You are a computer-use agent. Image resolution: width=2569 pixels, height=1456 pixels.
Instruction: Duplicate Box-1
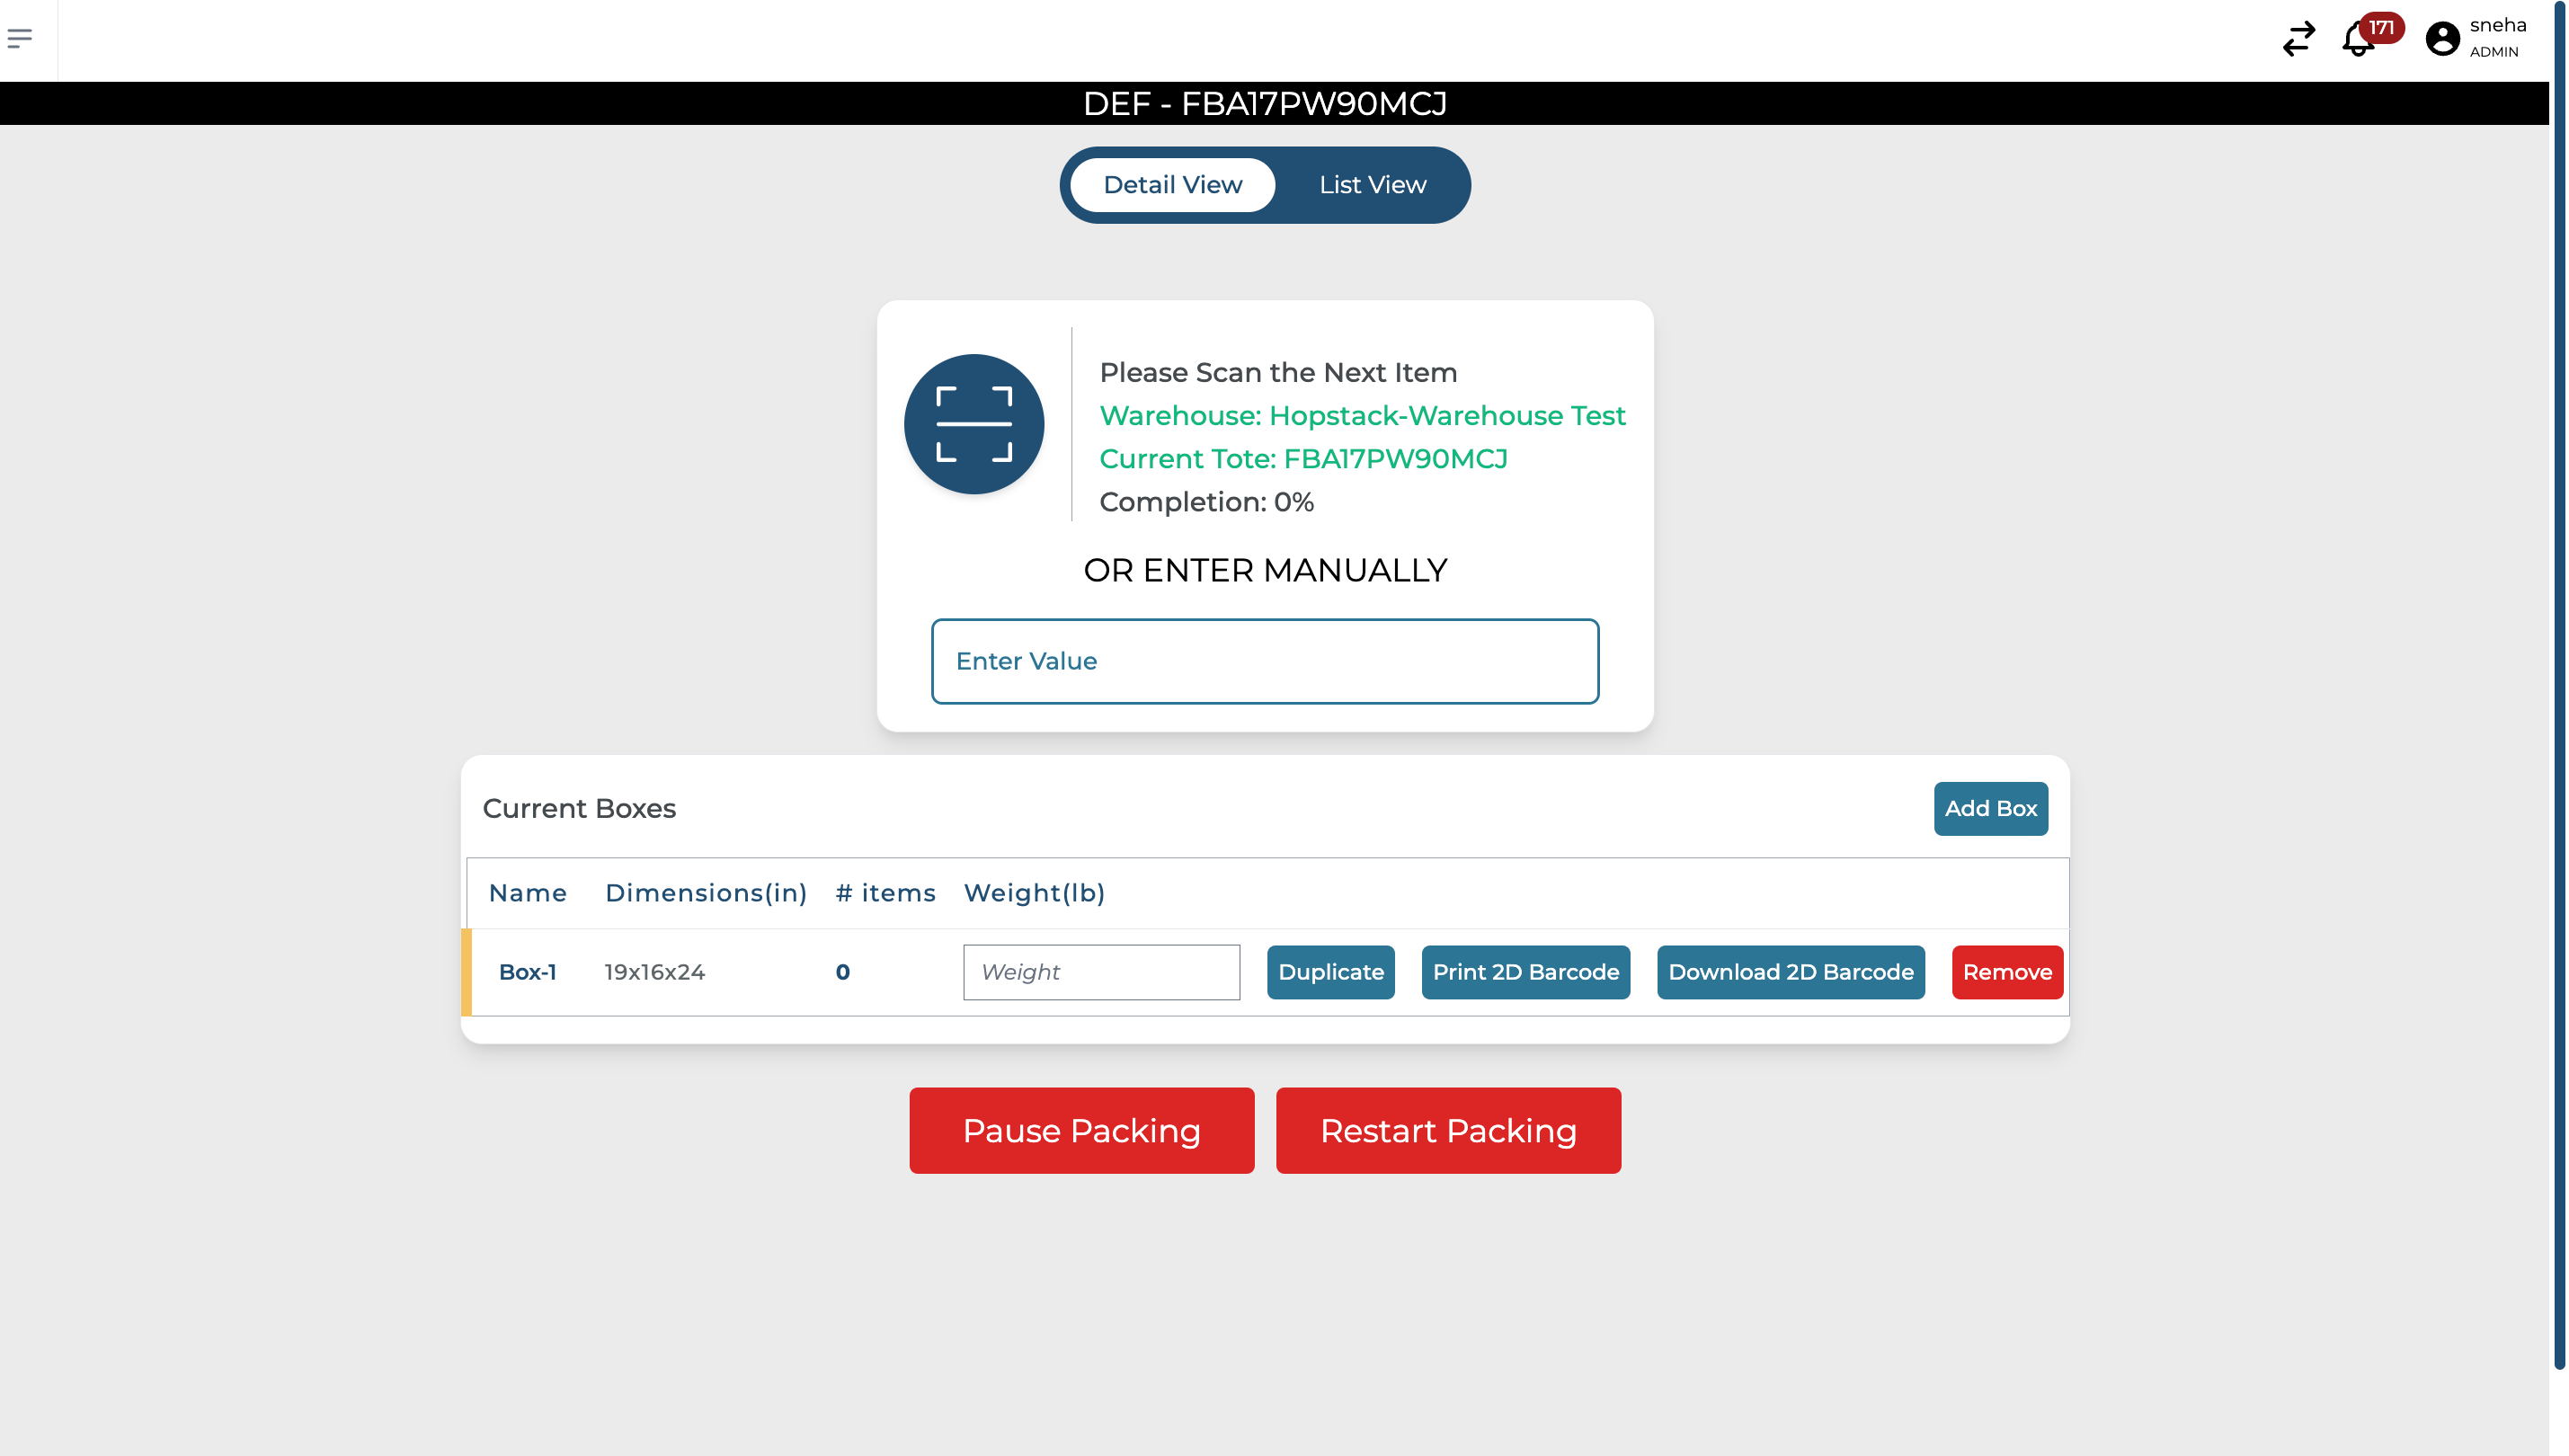[x=1330, y=972]
